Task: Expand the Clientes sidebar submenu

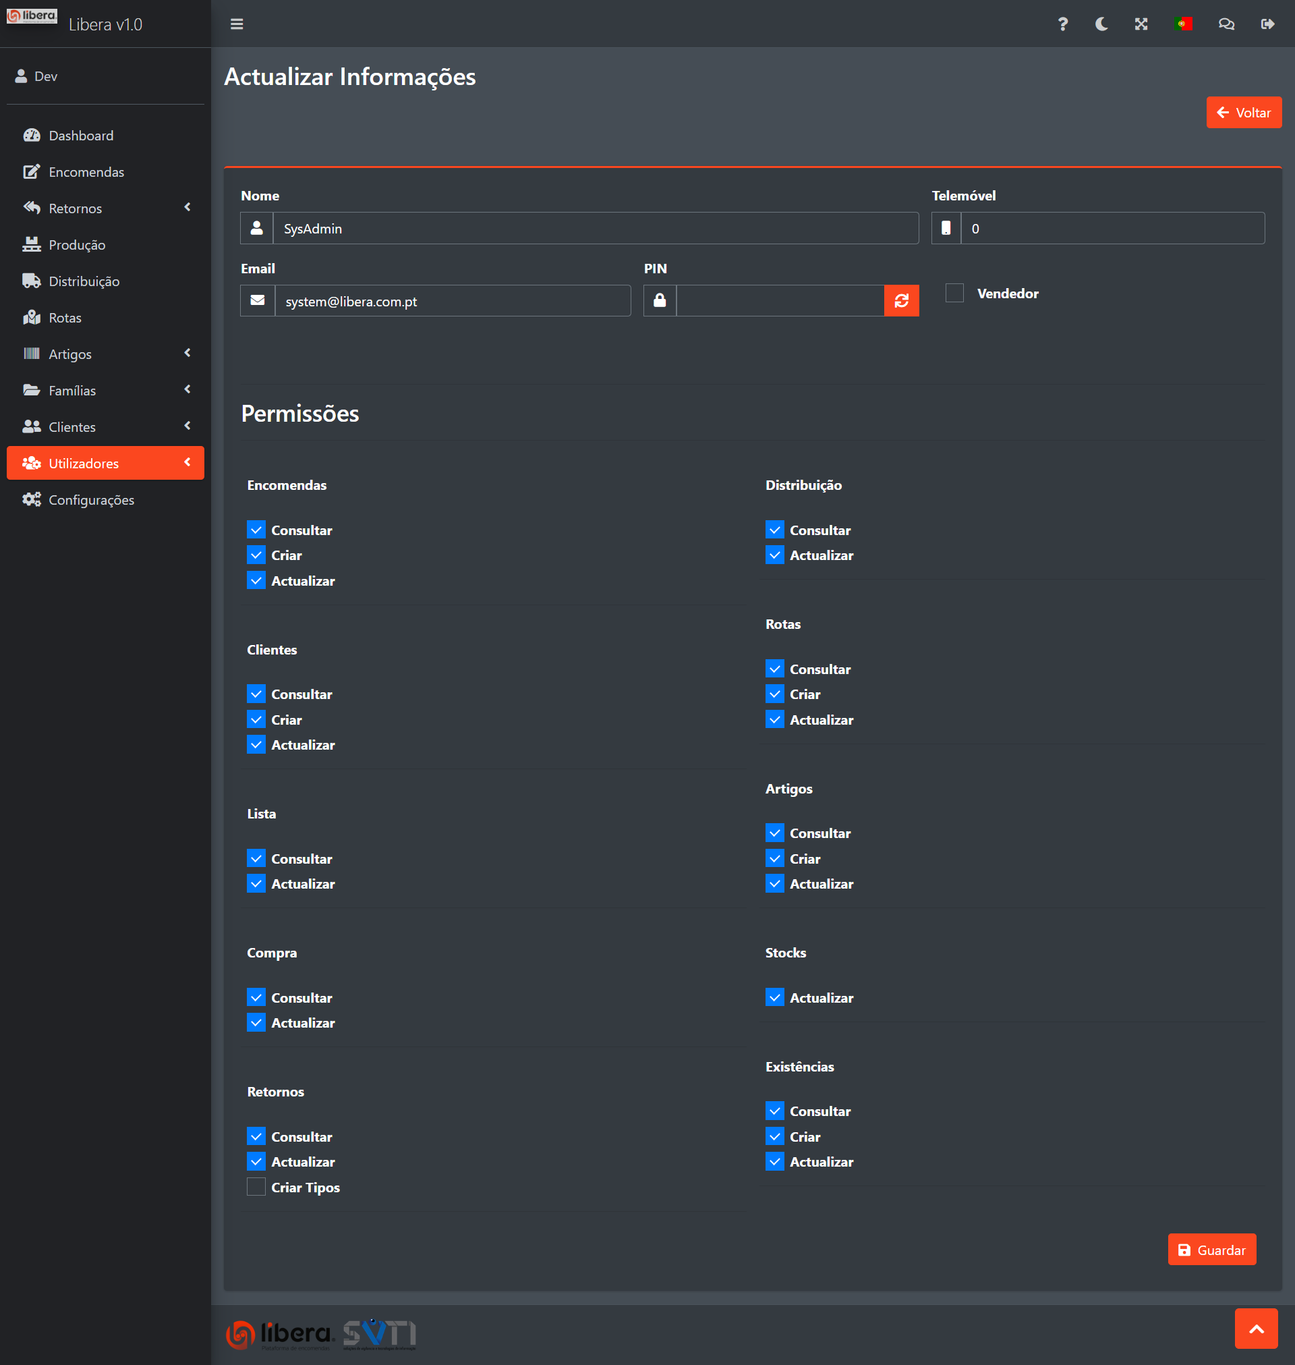Action: pyautogui.click(x=105, y=426)
